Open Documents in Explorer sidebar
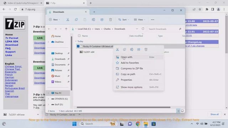This screenshot has height=128, width=228. [60, 65]
